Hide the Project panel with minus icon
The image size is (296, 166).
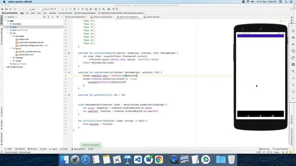coord(62,17)
